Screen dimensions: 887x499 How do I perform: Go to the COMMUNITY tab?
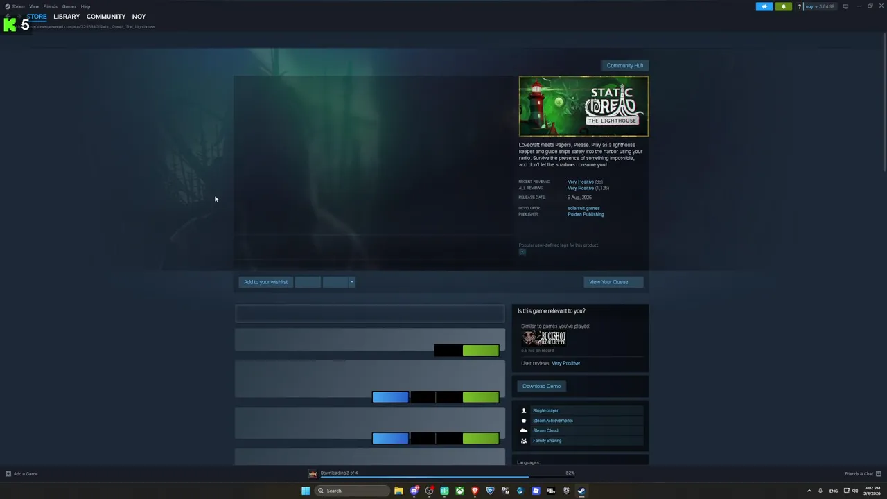pos(106,17)
